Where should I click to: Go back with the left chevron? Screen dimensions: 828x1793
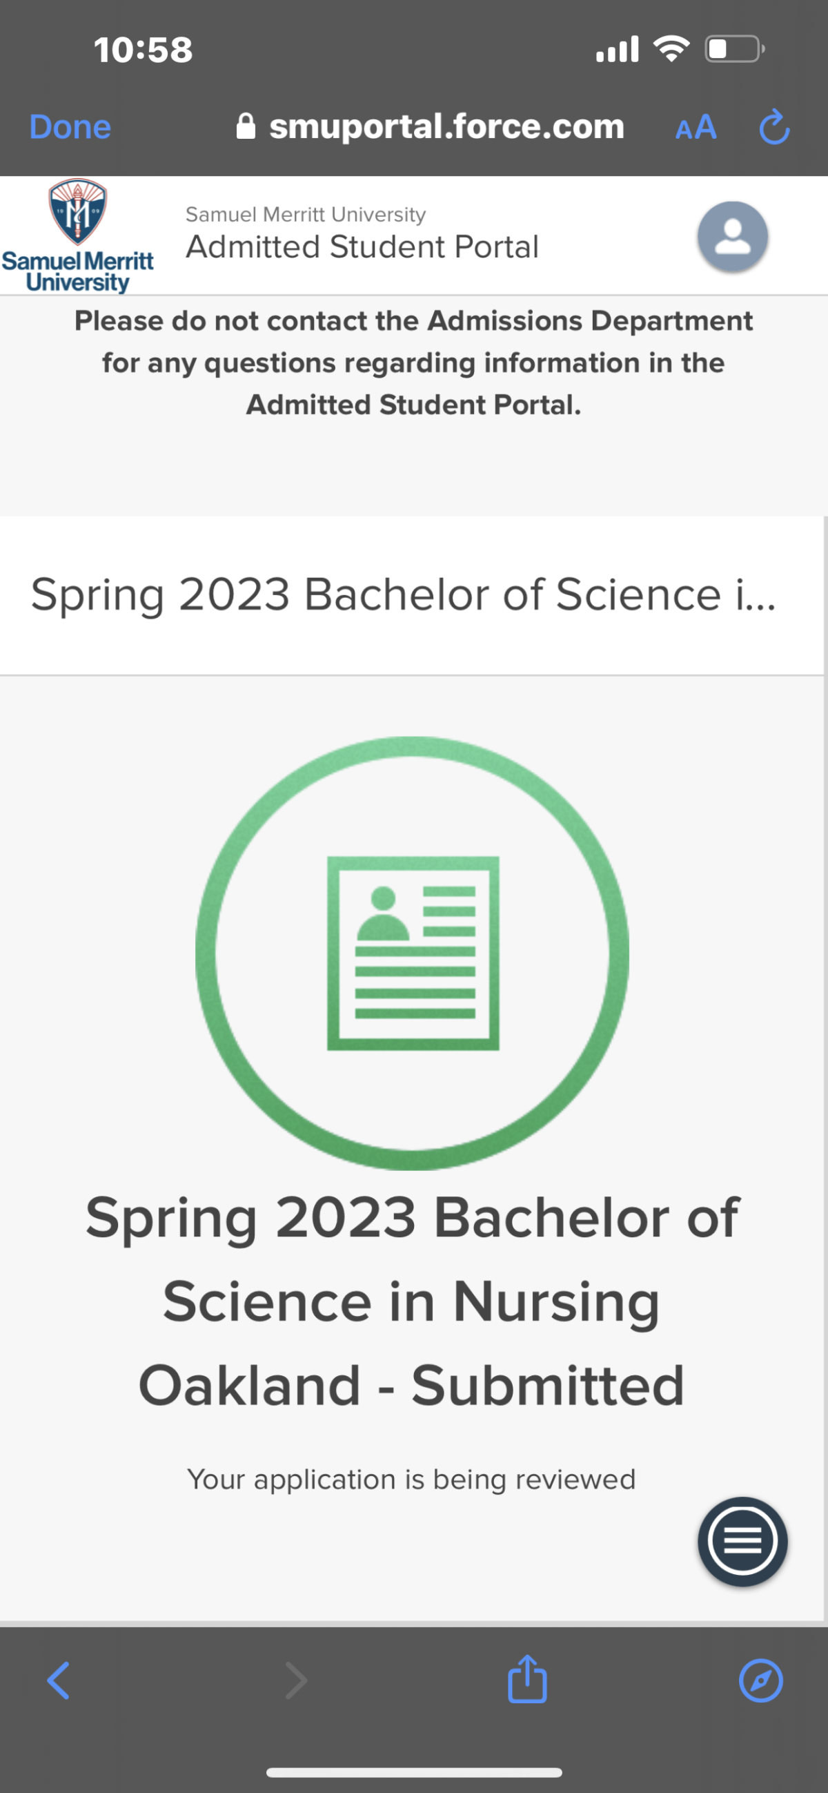59,1680
